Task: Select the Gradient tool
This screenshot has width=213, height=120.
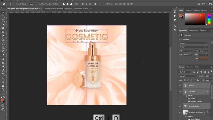Action: (x=3, y=59)
